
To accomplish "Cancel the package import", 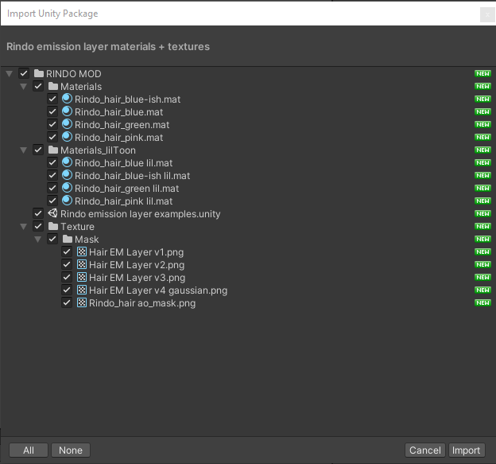I will click(424, 450).
